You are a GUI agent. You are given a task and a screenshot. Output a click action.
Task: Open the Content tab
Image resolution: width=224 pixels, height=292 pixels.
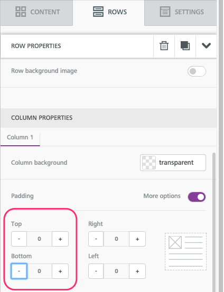pos(36,12)
